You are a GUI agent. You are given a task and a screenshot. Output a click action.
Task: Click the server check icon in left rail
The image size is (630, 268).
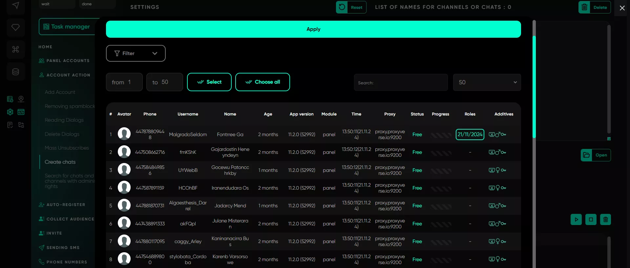pyautogui.click(x=10, y=99)
